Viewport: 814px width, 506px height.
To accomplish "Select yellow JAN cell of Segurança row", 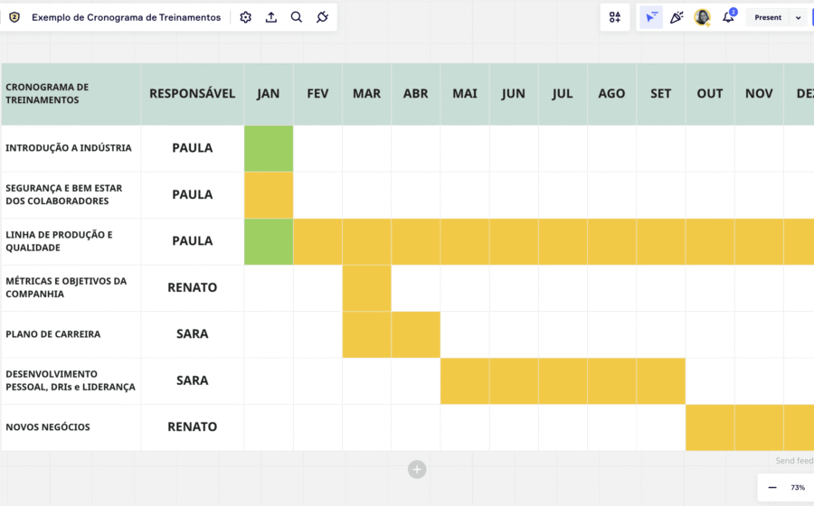I will pyautogui.click(x=269, y=195).
